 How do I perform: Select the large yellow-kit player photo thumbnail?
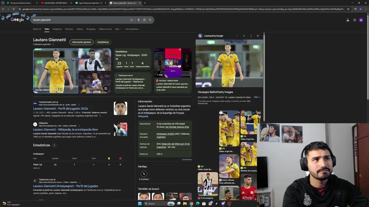click(56, 71)
